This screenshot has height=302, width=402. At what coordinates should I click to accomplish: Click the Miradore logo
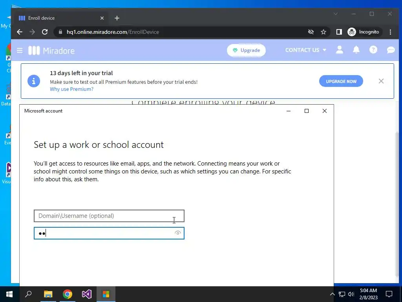tap(51, 51)
